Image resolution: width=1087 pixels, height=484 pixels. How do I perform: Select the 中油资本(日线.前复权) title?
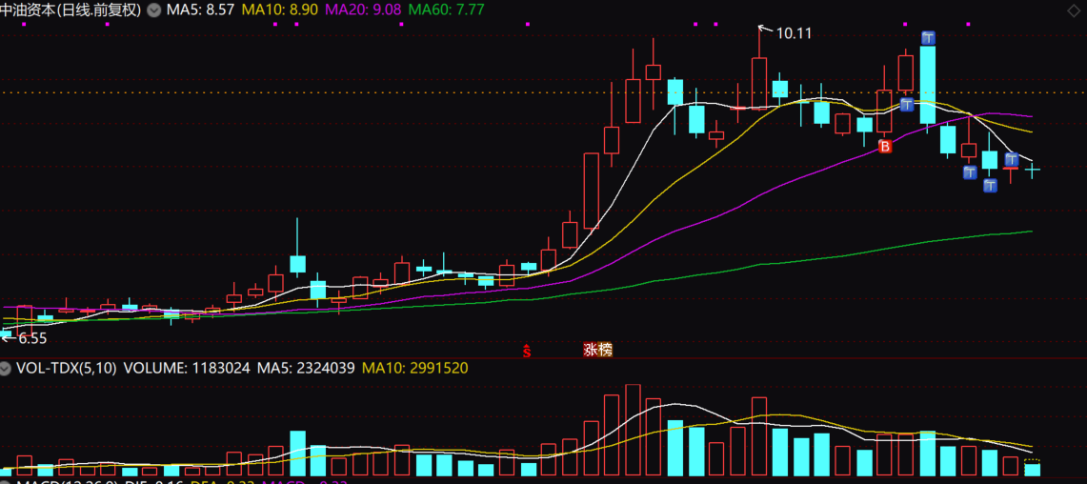tap(71, 10)
